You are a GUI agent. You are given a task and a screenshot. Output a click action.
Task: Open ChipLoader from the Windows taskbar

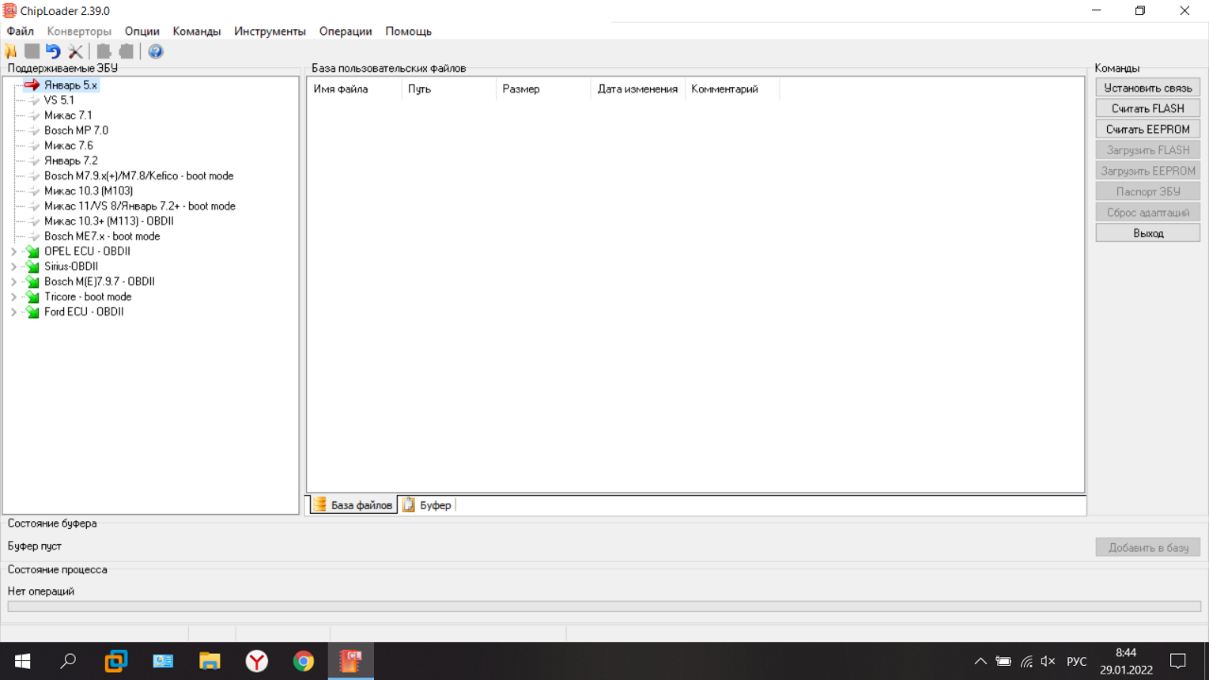[350, 660]
